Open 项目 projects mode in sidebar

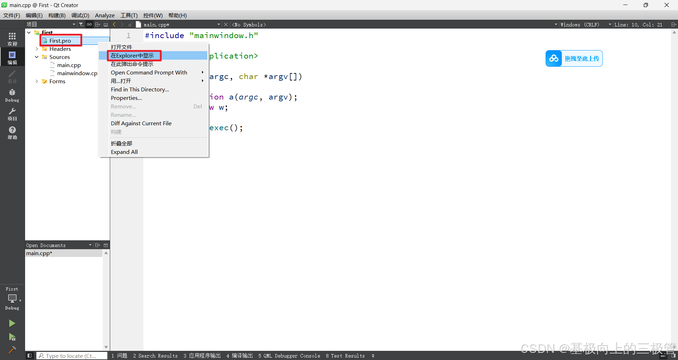[x=12, y=114]
